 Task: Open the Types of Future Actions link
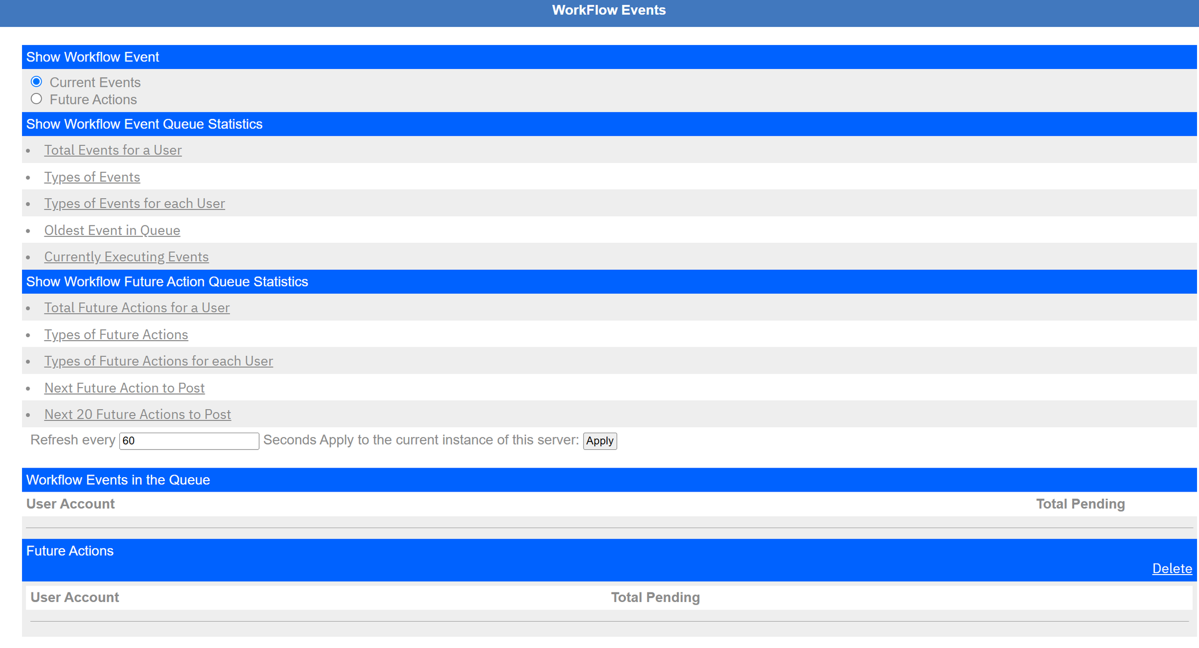click(116, 335)
